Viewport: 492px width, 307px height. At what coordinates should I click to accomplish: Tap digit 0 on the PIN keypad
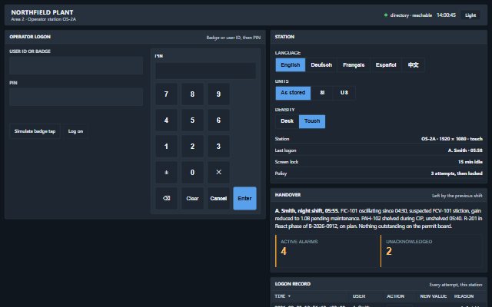(192, 172)
